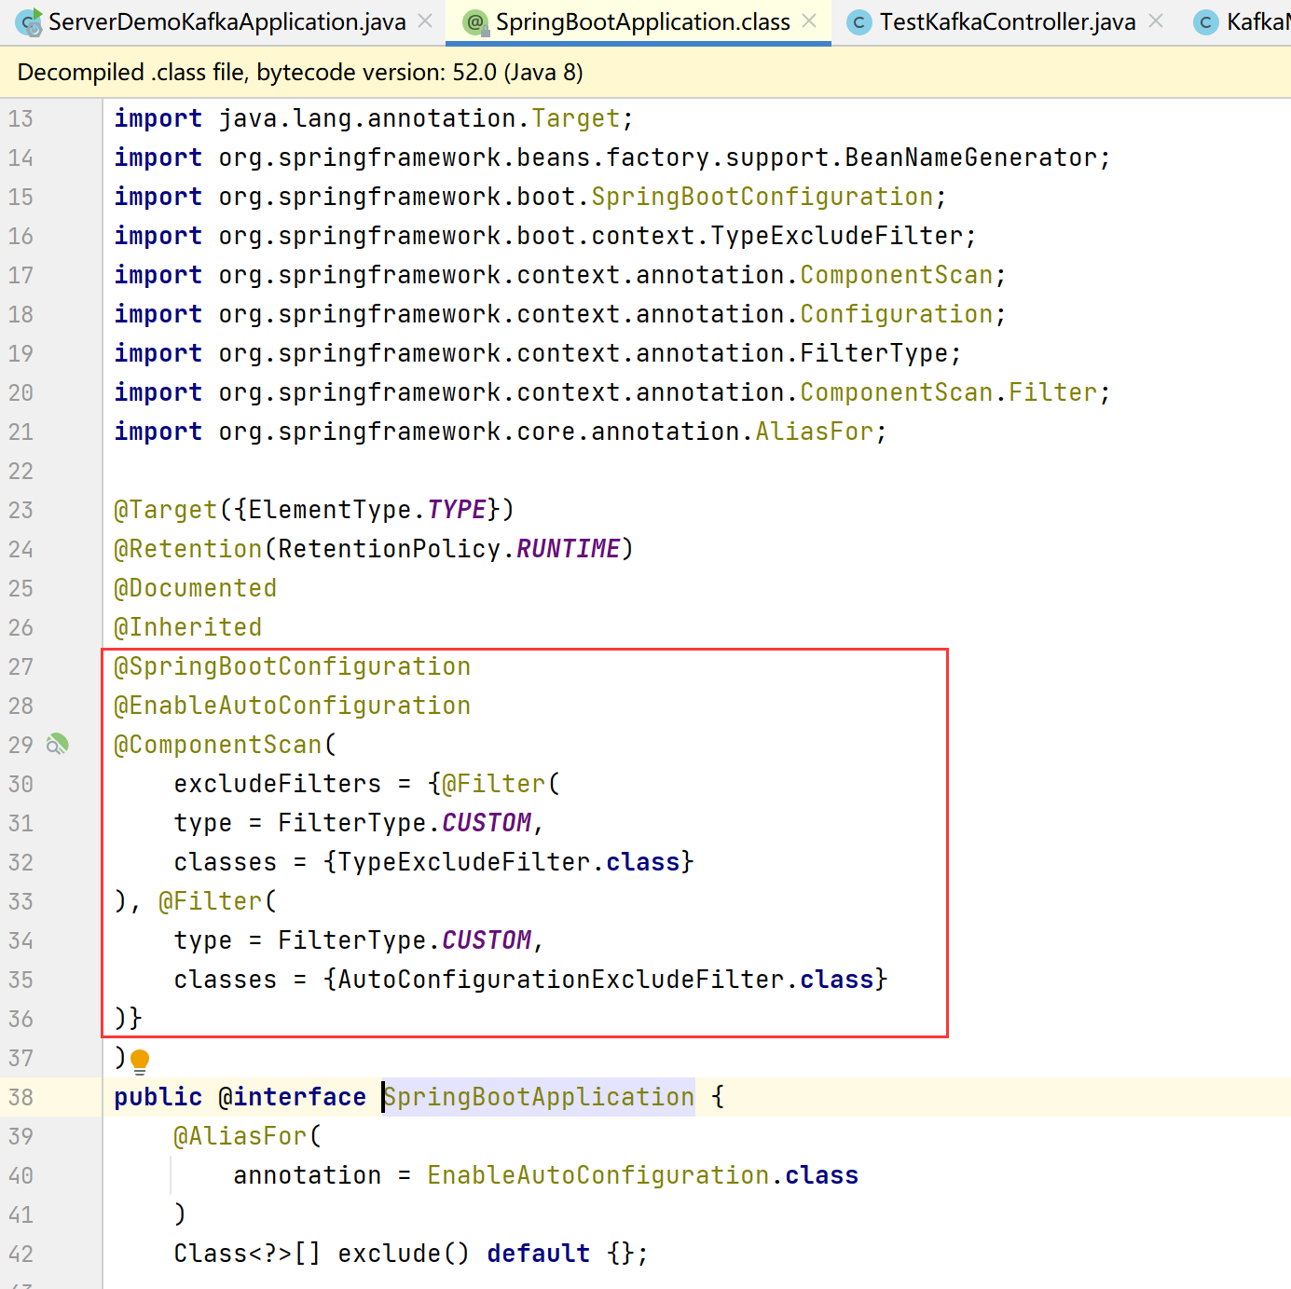Click the decompiled class file notification banner
The height and width of the screenshot is (1289, 1291).
pyautogui.click(x=645, y=72)
